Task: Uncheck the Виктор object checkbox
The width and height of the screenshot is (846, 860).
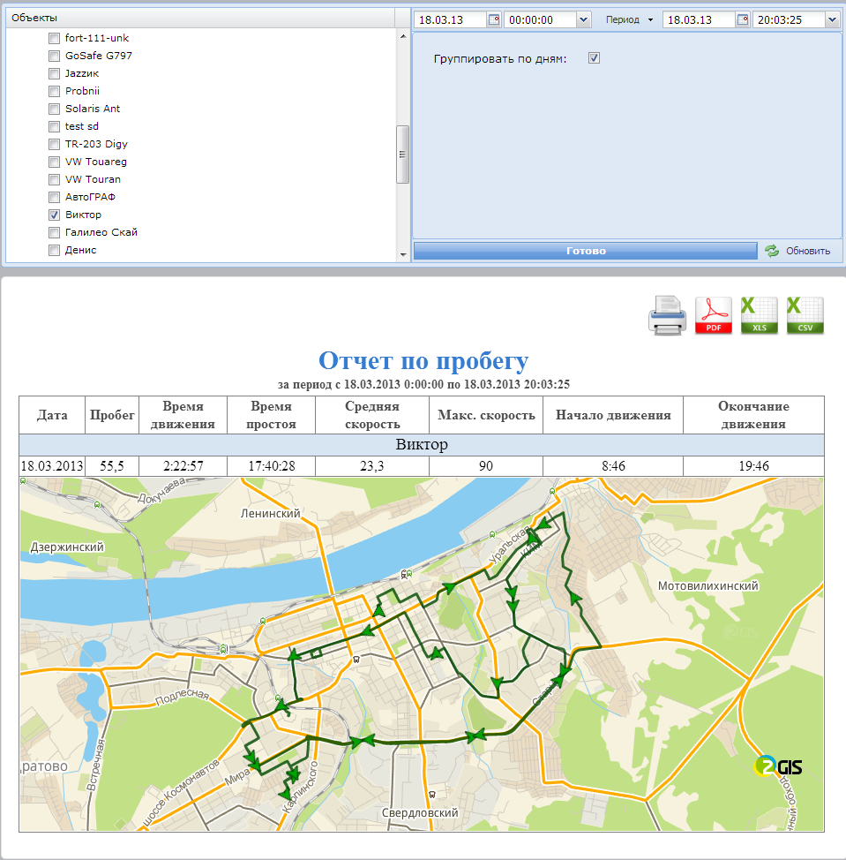Action: click(x=55, y=215)
